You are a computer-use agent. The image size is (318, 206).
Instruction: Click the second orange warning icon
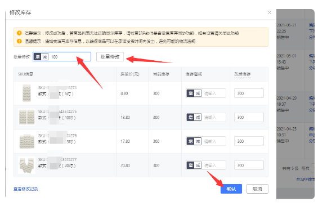tap(19, 41)
